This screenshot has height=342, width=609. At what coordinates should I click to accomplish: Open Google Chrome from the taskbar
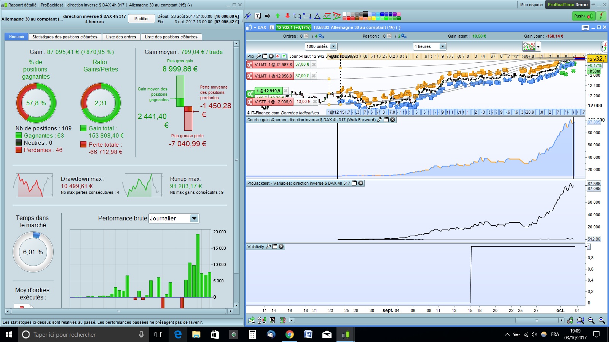(x=290, y=334)
